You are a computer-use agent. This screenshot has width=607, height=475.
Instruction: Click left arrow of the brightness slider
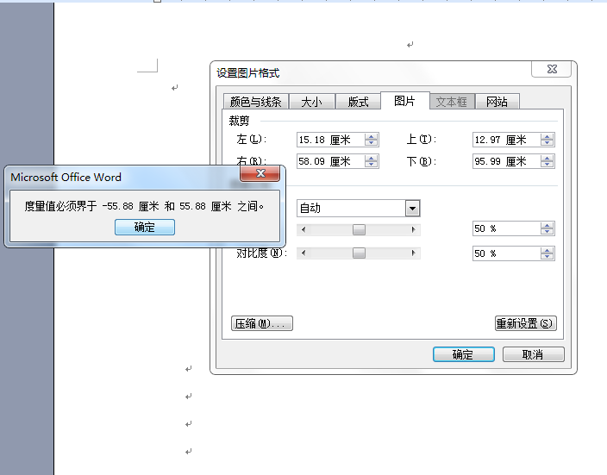click(303, 229)
